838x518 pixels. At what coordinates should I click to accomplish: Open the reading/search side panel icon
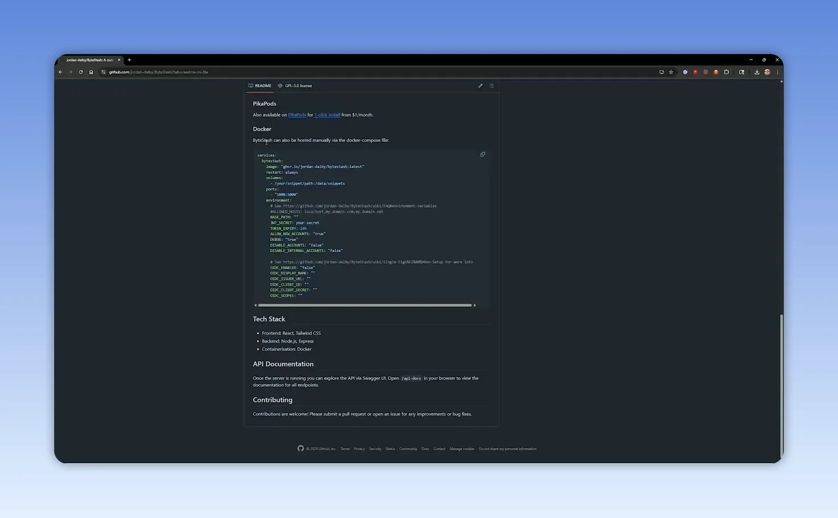(742, 72)
